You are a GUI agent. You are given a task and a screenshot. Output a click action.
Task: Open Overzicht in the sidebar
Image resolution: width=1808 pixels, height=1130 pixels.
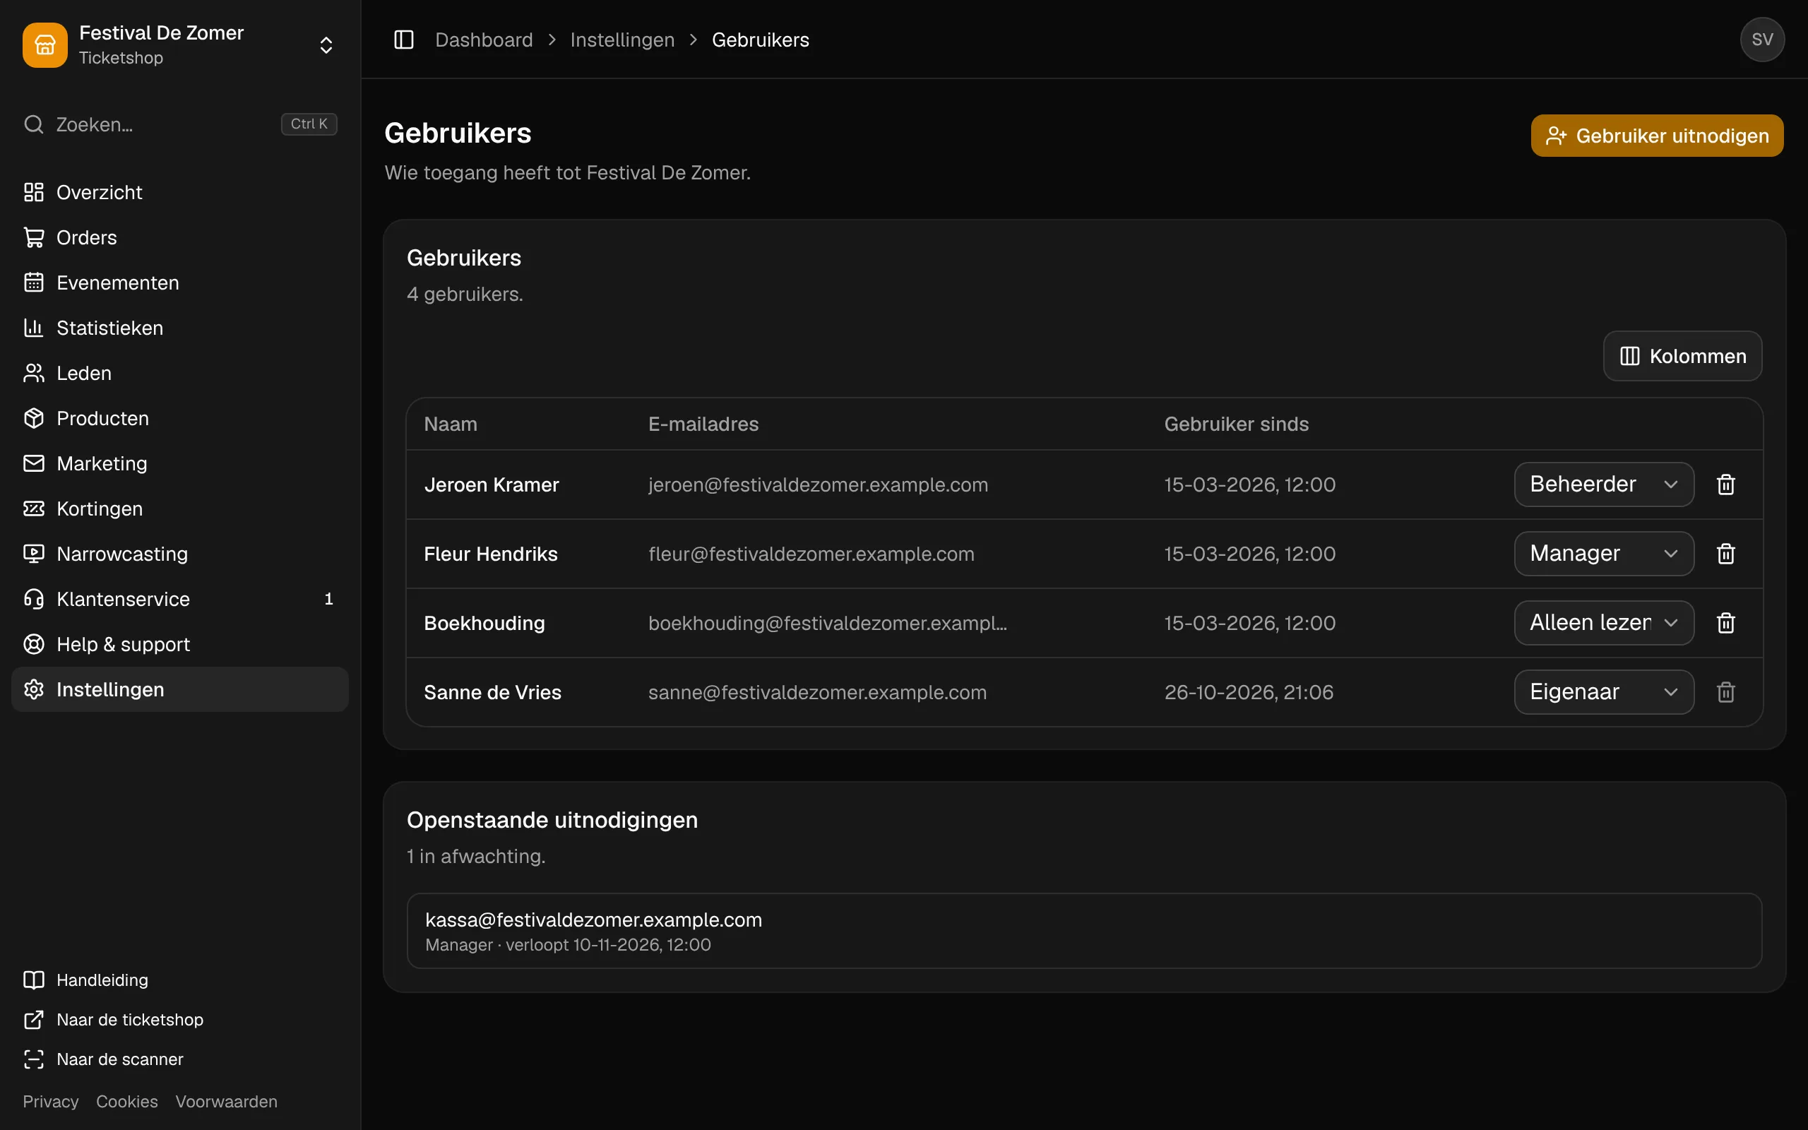180,192
